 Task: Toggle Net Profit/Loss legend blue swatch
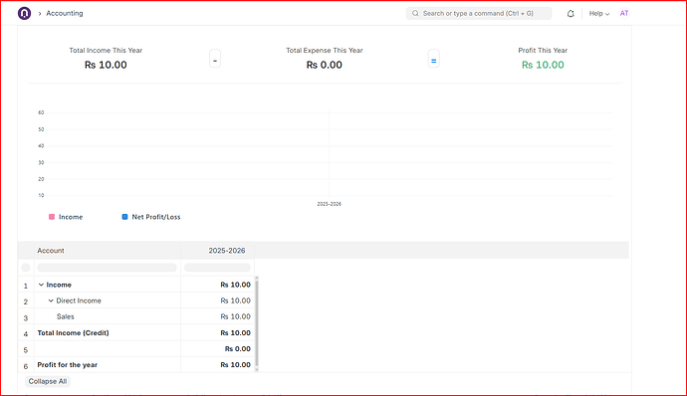(124, 217)
